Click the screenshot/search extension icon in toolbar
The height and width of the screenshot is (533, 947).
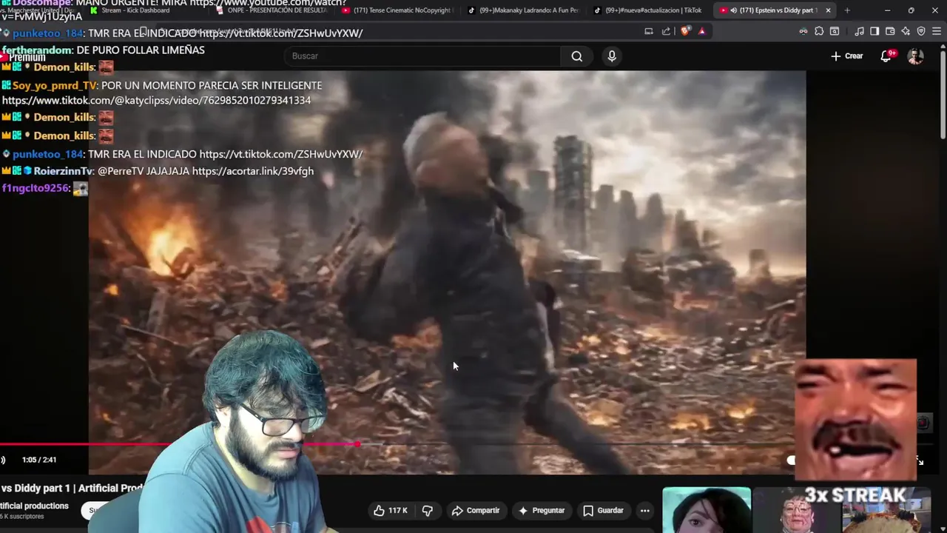(x=835, y=31)
